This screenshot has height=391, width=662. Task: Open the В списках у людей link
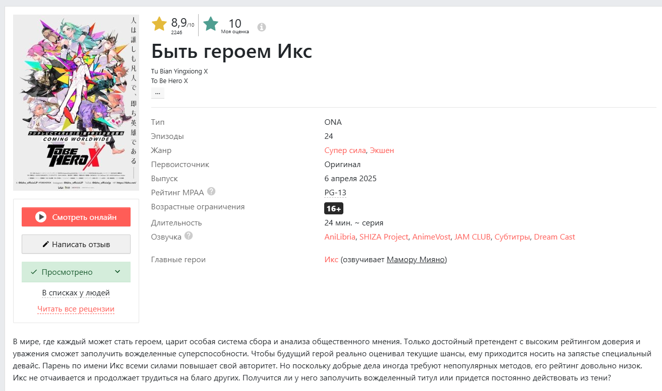click(76, 293)
